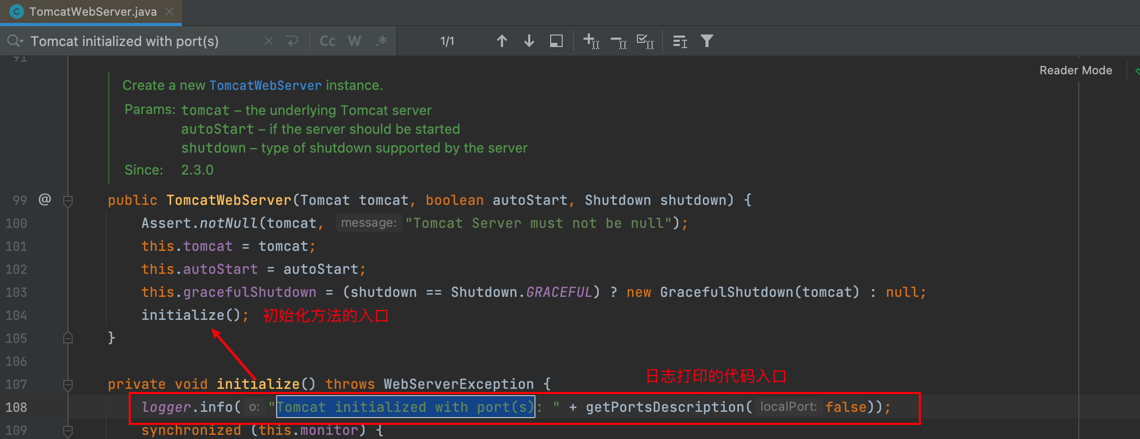1140x439 pixels.
Task: Close the TomcatWebServer.java tab
Action: coord(169,11)
